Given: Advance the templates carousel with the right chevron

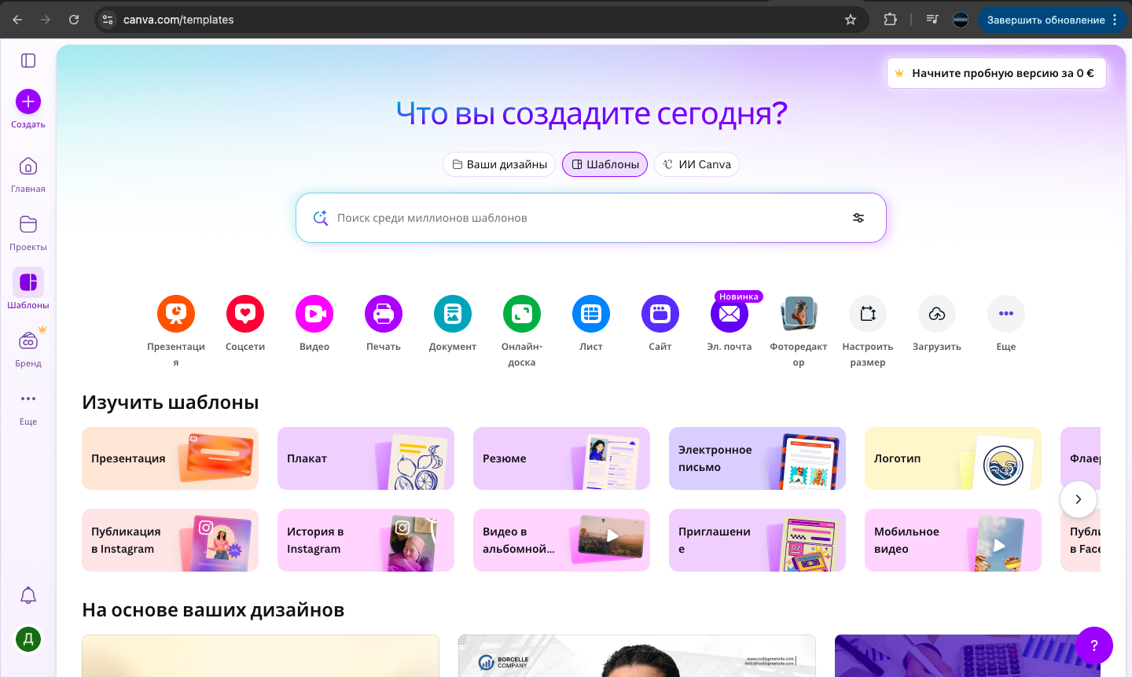Looking at the screenshot, I should click(1078, 499).
